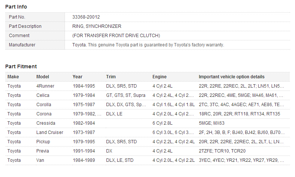
Task: Click the Part Fitment section heading
Action: tap(21, 66)
